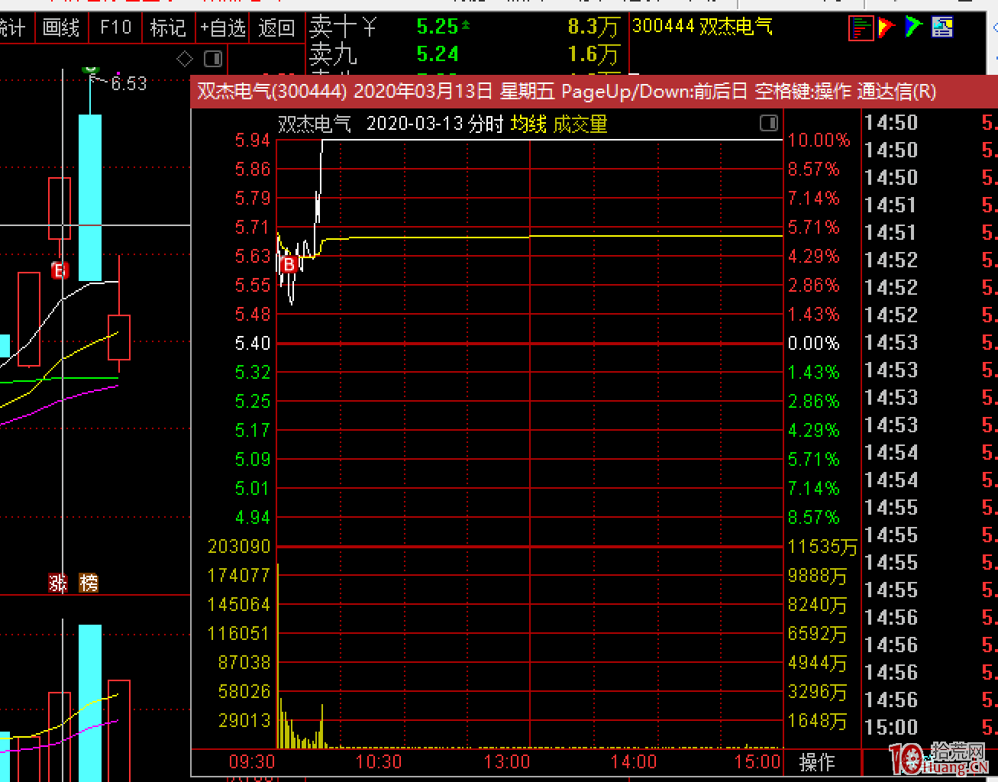Click the red and yellow arrow icon

pos(887,28)
